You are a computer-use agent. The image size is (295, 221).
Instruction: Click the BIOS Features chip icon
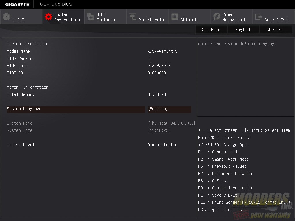coord(90,17)
